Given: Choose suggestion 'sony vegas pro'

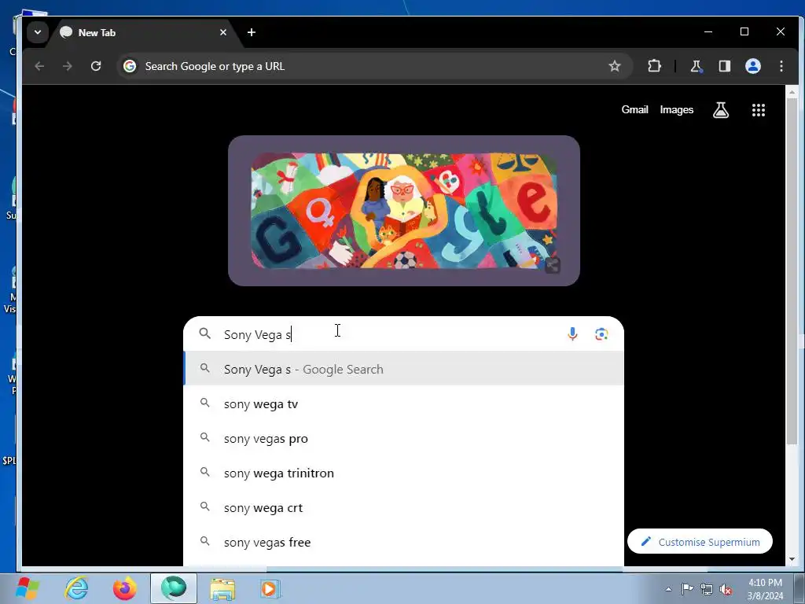Looking at the screenshot, I should (x=404, y=438).
